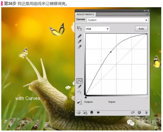The width and height of the screenshot is (163, 132).
Task: Select the on-image targeted adjustment tool
Action: (x=79, y=28)
